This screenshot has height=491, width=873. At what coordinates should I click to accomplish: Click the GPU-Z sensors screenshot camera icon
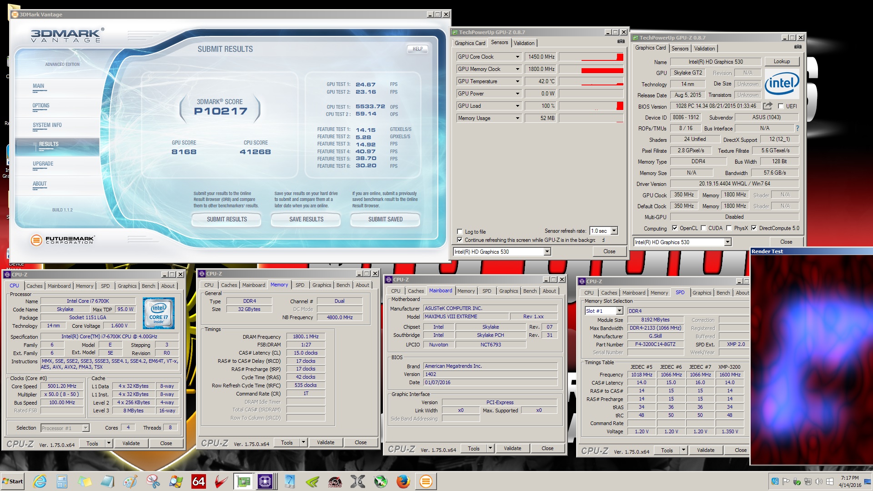pos(621,41)
